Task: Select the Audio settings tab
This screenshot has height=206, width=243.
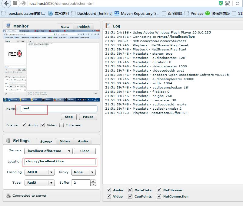Action: (83, 141)
